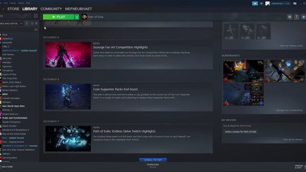Click the Scourge fan art pink thumbnail

click(x=68, y=54)
